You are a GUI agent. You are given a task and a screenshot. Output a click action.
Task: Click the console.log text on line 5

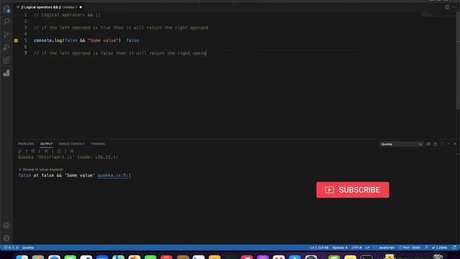(47, 40)
